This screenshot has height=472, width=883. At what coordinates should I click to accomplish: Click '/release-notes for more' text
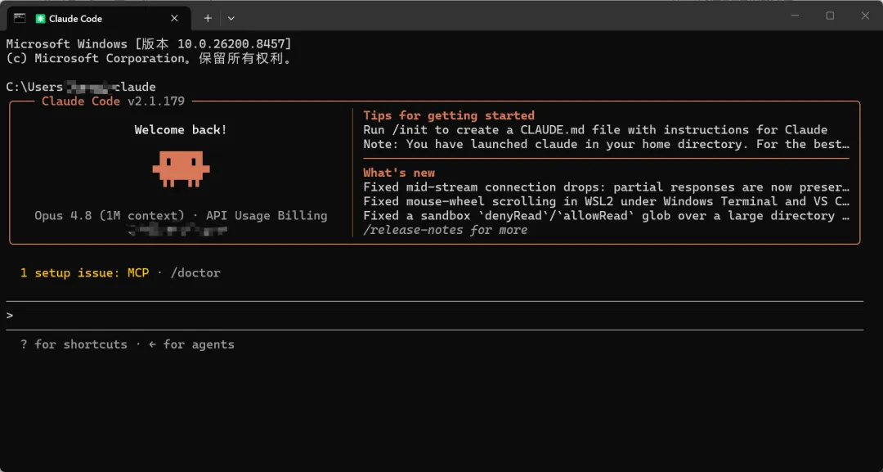click(445, 230)
